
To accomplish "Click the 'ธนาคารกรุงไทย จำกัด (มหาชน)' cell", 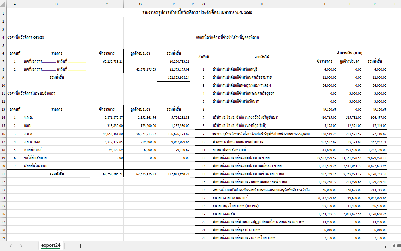I will [x=262, y=206].
